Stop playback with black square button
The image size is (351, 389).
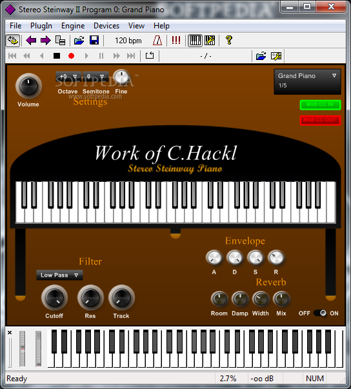click(x=57, y=56)
